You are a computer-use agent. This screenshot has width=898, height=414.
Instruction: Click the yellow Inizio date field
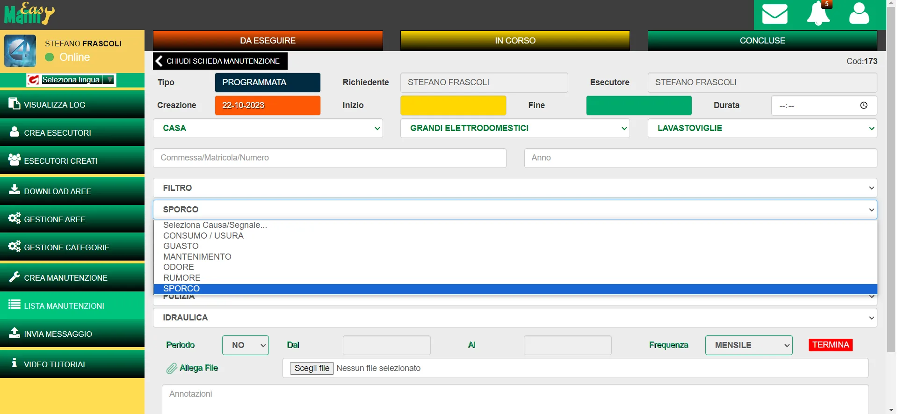coord(453,105)
